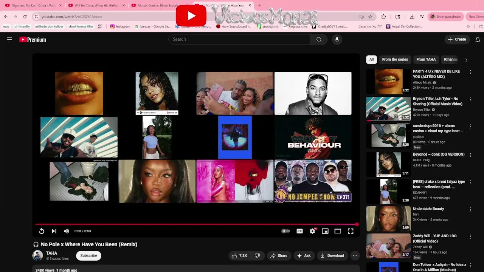The width and height of the screenshot is (484, 272).
Task: Open the YouTube hamburger guide menu
Action: [9, 39]
